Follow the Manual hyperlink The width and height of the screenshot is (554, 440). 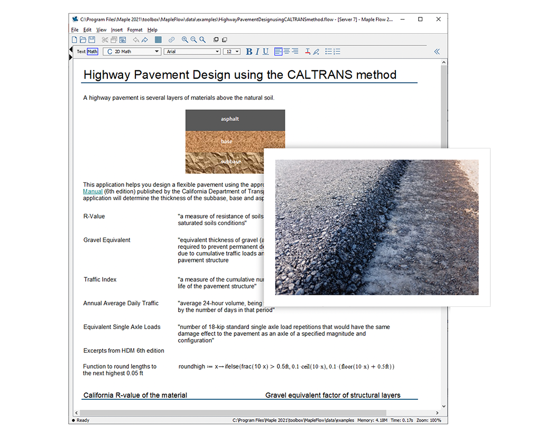[x=93, y=191]
